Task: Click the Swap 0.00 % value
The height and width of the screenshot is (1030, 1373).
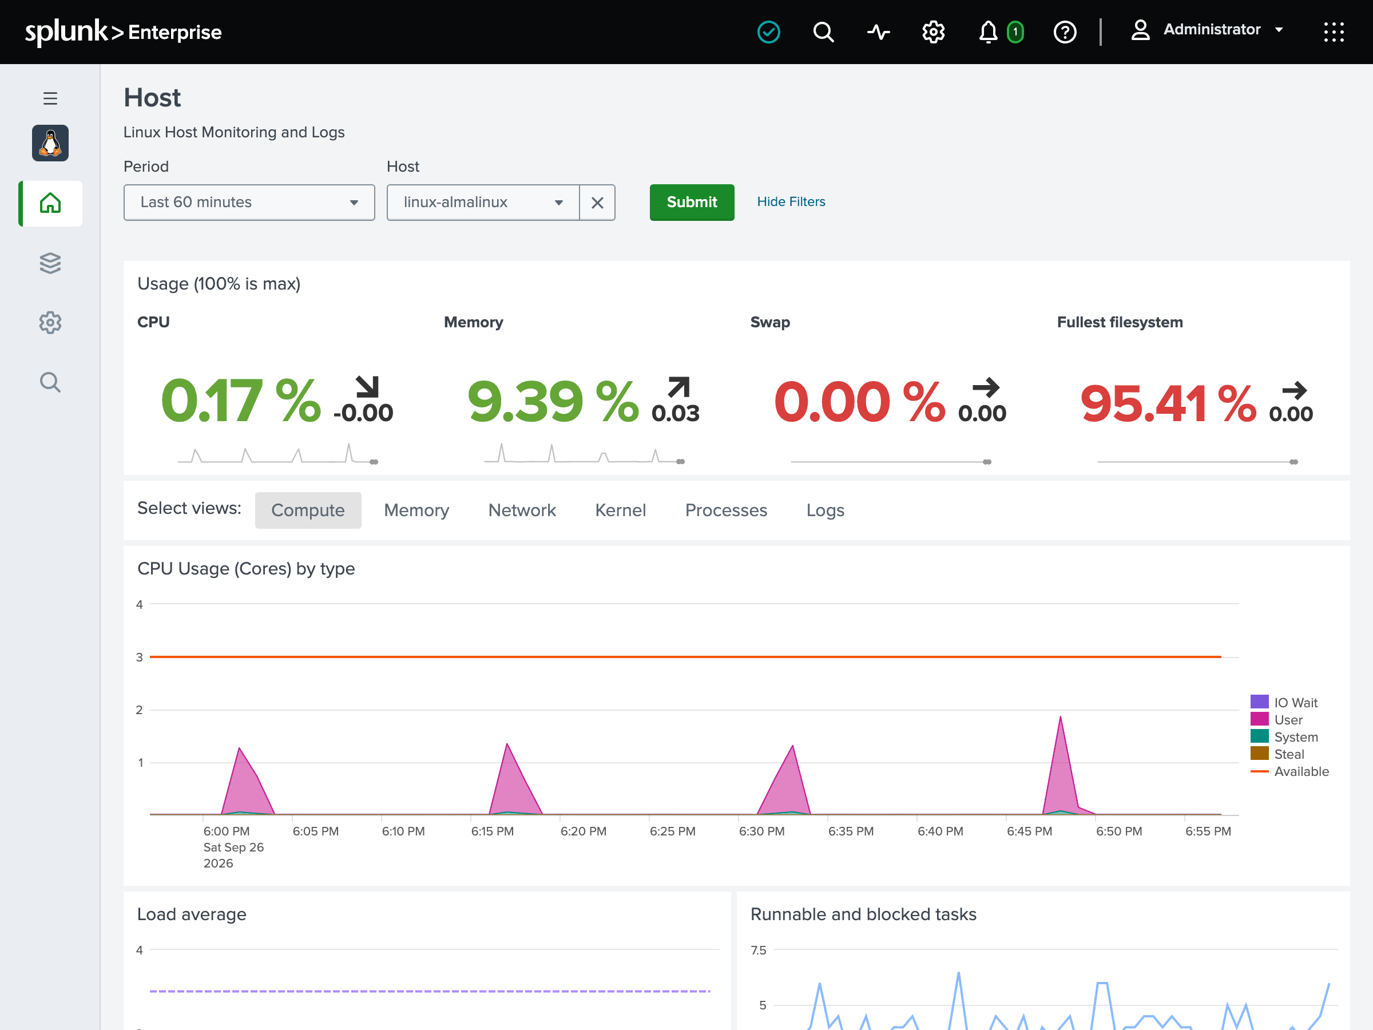Action: (x=860, y=402)
